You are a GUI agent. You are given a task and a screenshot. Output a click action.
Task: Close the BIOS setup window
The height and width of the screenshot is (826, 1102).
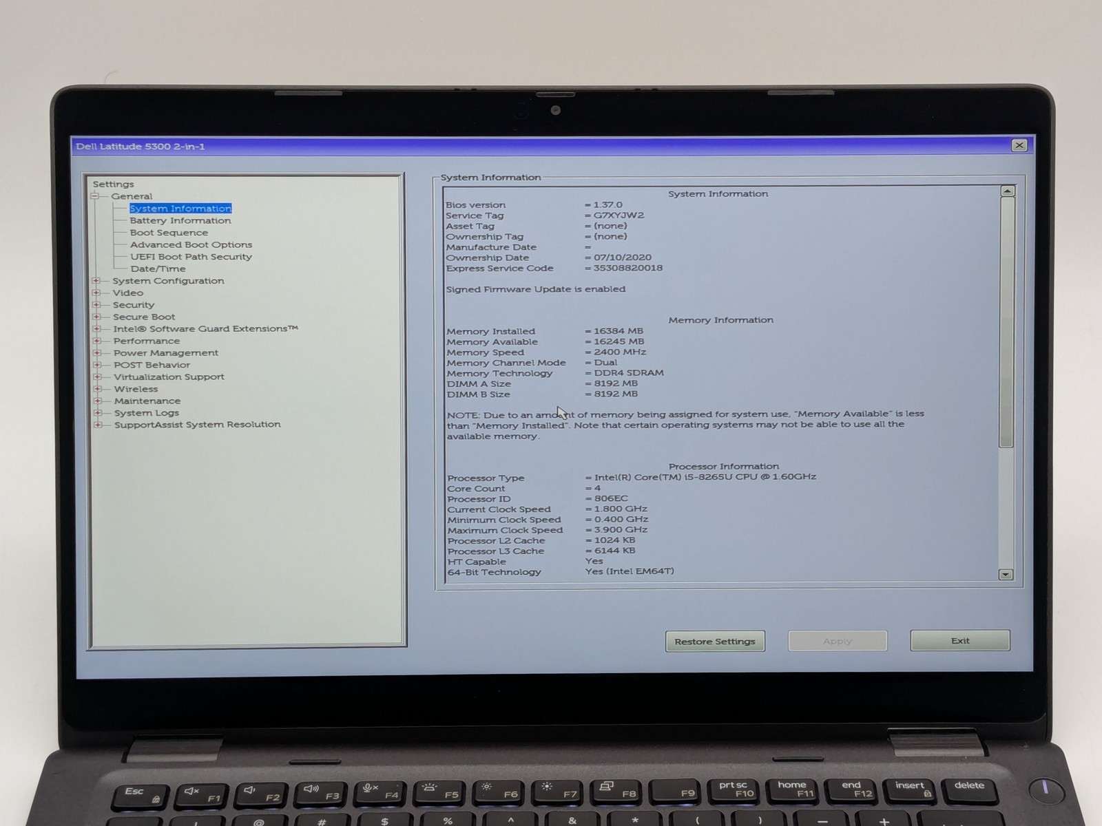coord(1019,145)
